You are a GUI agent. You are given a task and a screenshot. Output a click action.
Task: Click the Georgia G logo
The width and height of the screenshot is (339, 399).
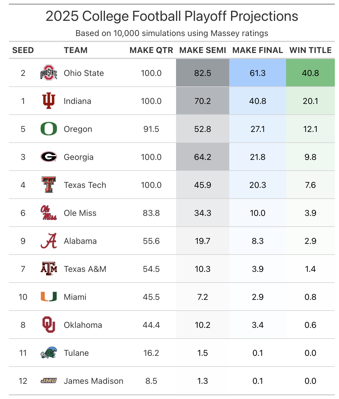tap(48, 157)
